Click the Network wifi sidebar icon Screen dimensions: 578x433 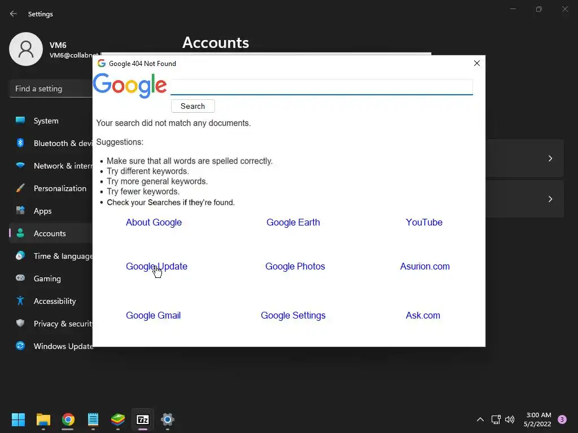[x=20, y=165]
